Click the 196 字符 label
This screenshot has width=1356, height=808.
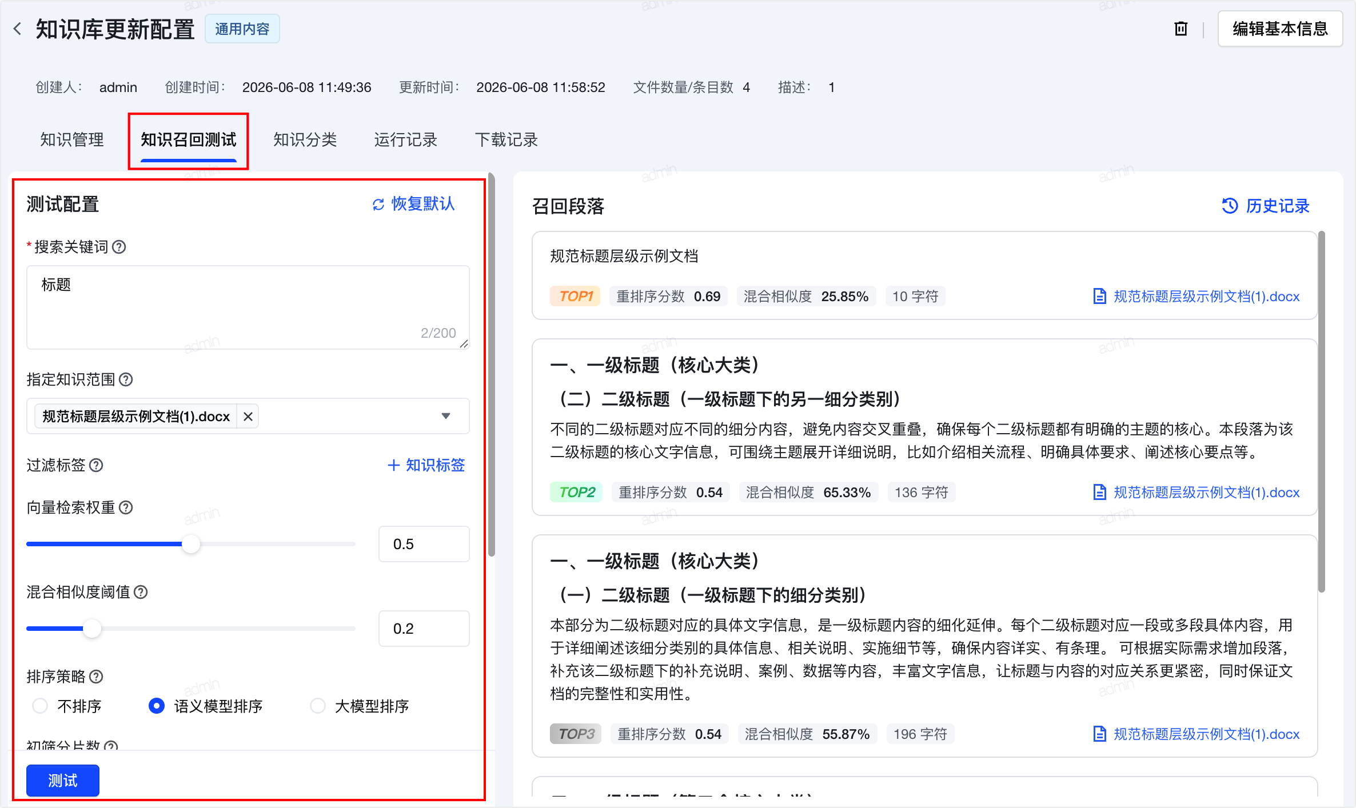click(x=920, y=734)
